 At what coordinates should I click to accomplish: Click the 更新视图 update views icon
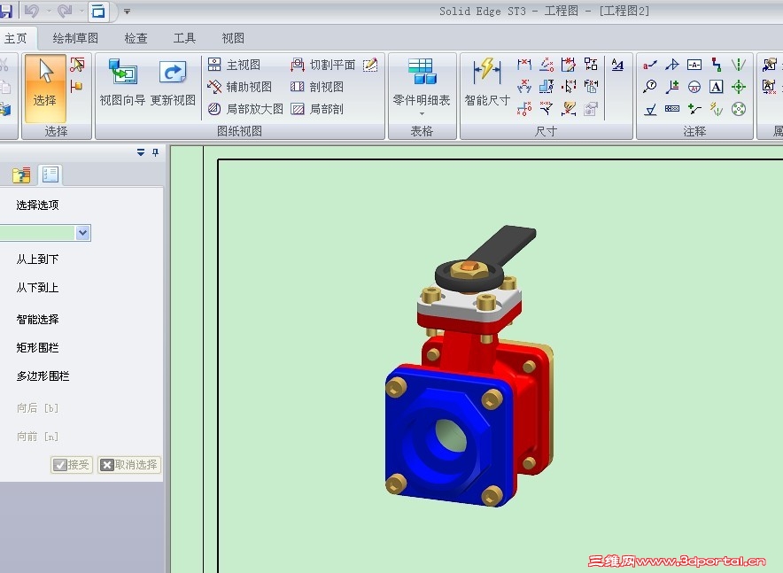coord(173,82)
